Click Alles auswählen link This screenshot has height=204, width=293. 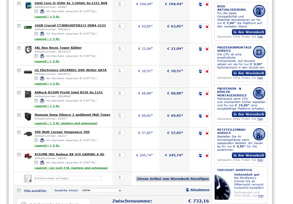pos(35,190)
